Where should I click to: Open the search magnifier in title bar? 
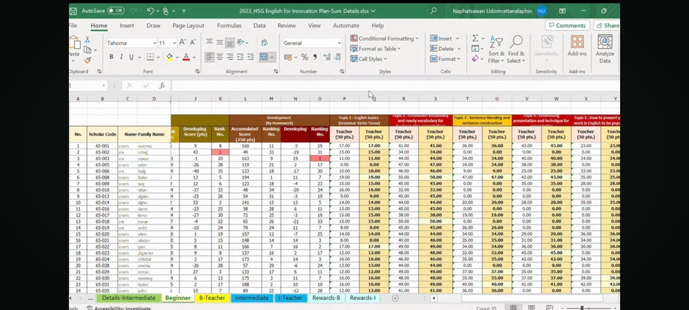click(433, 11)
